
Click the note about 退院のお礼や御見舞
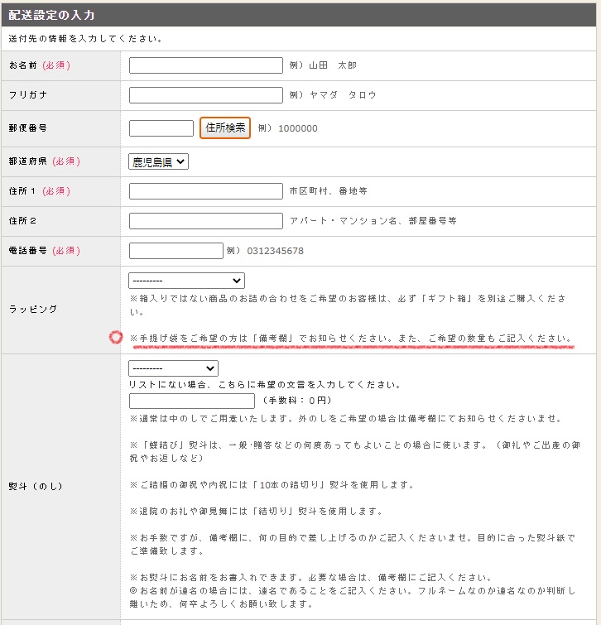point(256,512)
